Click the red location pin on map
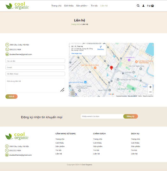Image resolution: width=167 pixels, height=171 pixels. [x=111, y=68]
